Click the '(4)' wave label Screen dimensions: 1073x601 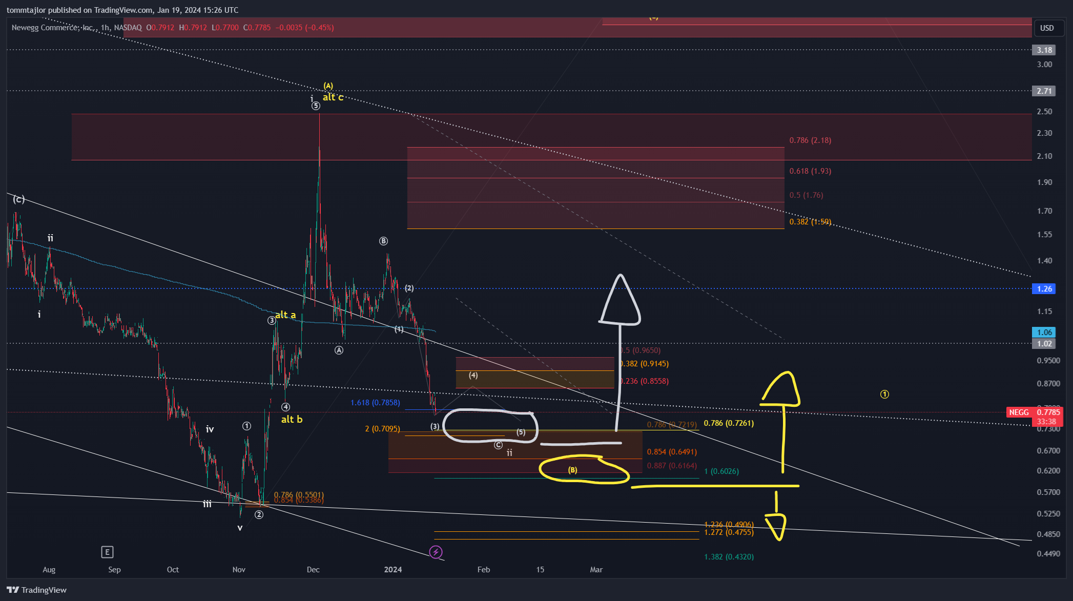(473, 375)
